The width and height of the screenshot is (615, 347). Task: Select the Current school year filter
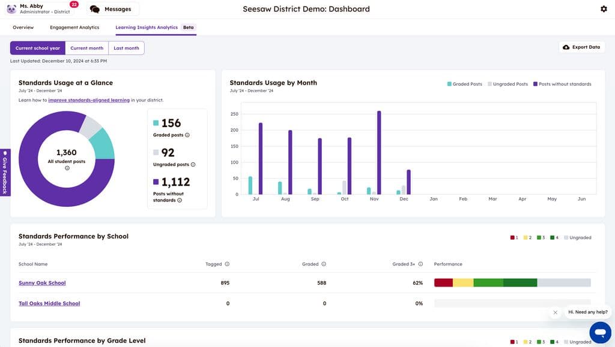(38, 48)
